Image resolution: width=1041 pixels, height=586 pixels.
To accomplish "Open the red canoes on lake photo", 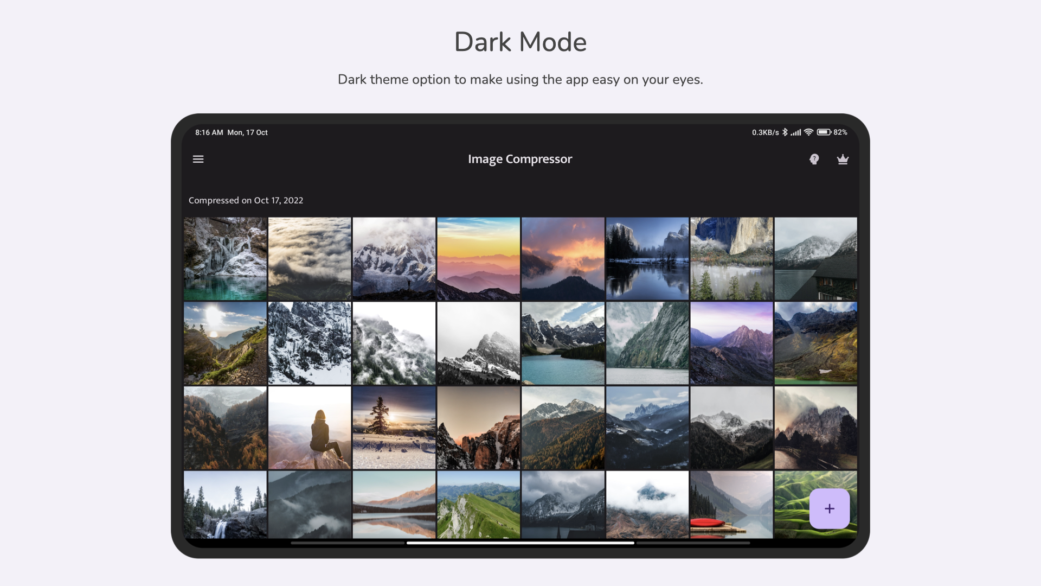I will 731,505.
